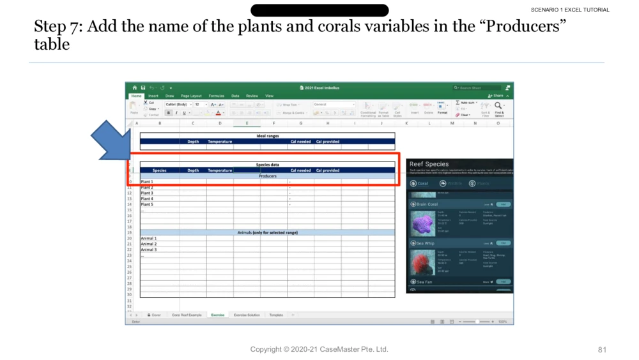The height and width of the screenshot is (360, 639).
Task: Open the font name dropdown Calibri (Body)
Action: (x=178, y=104)
